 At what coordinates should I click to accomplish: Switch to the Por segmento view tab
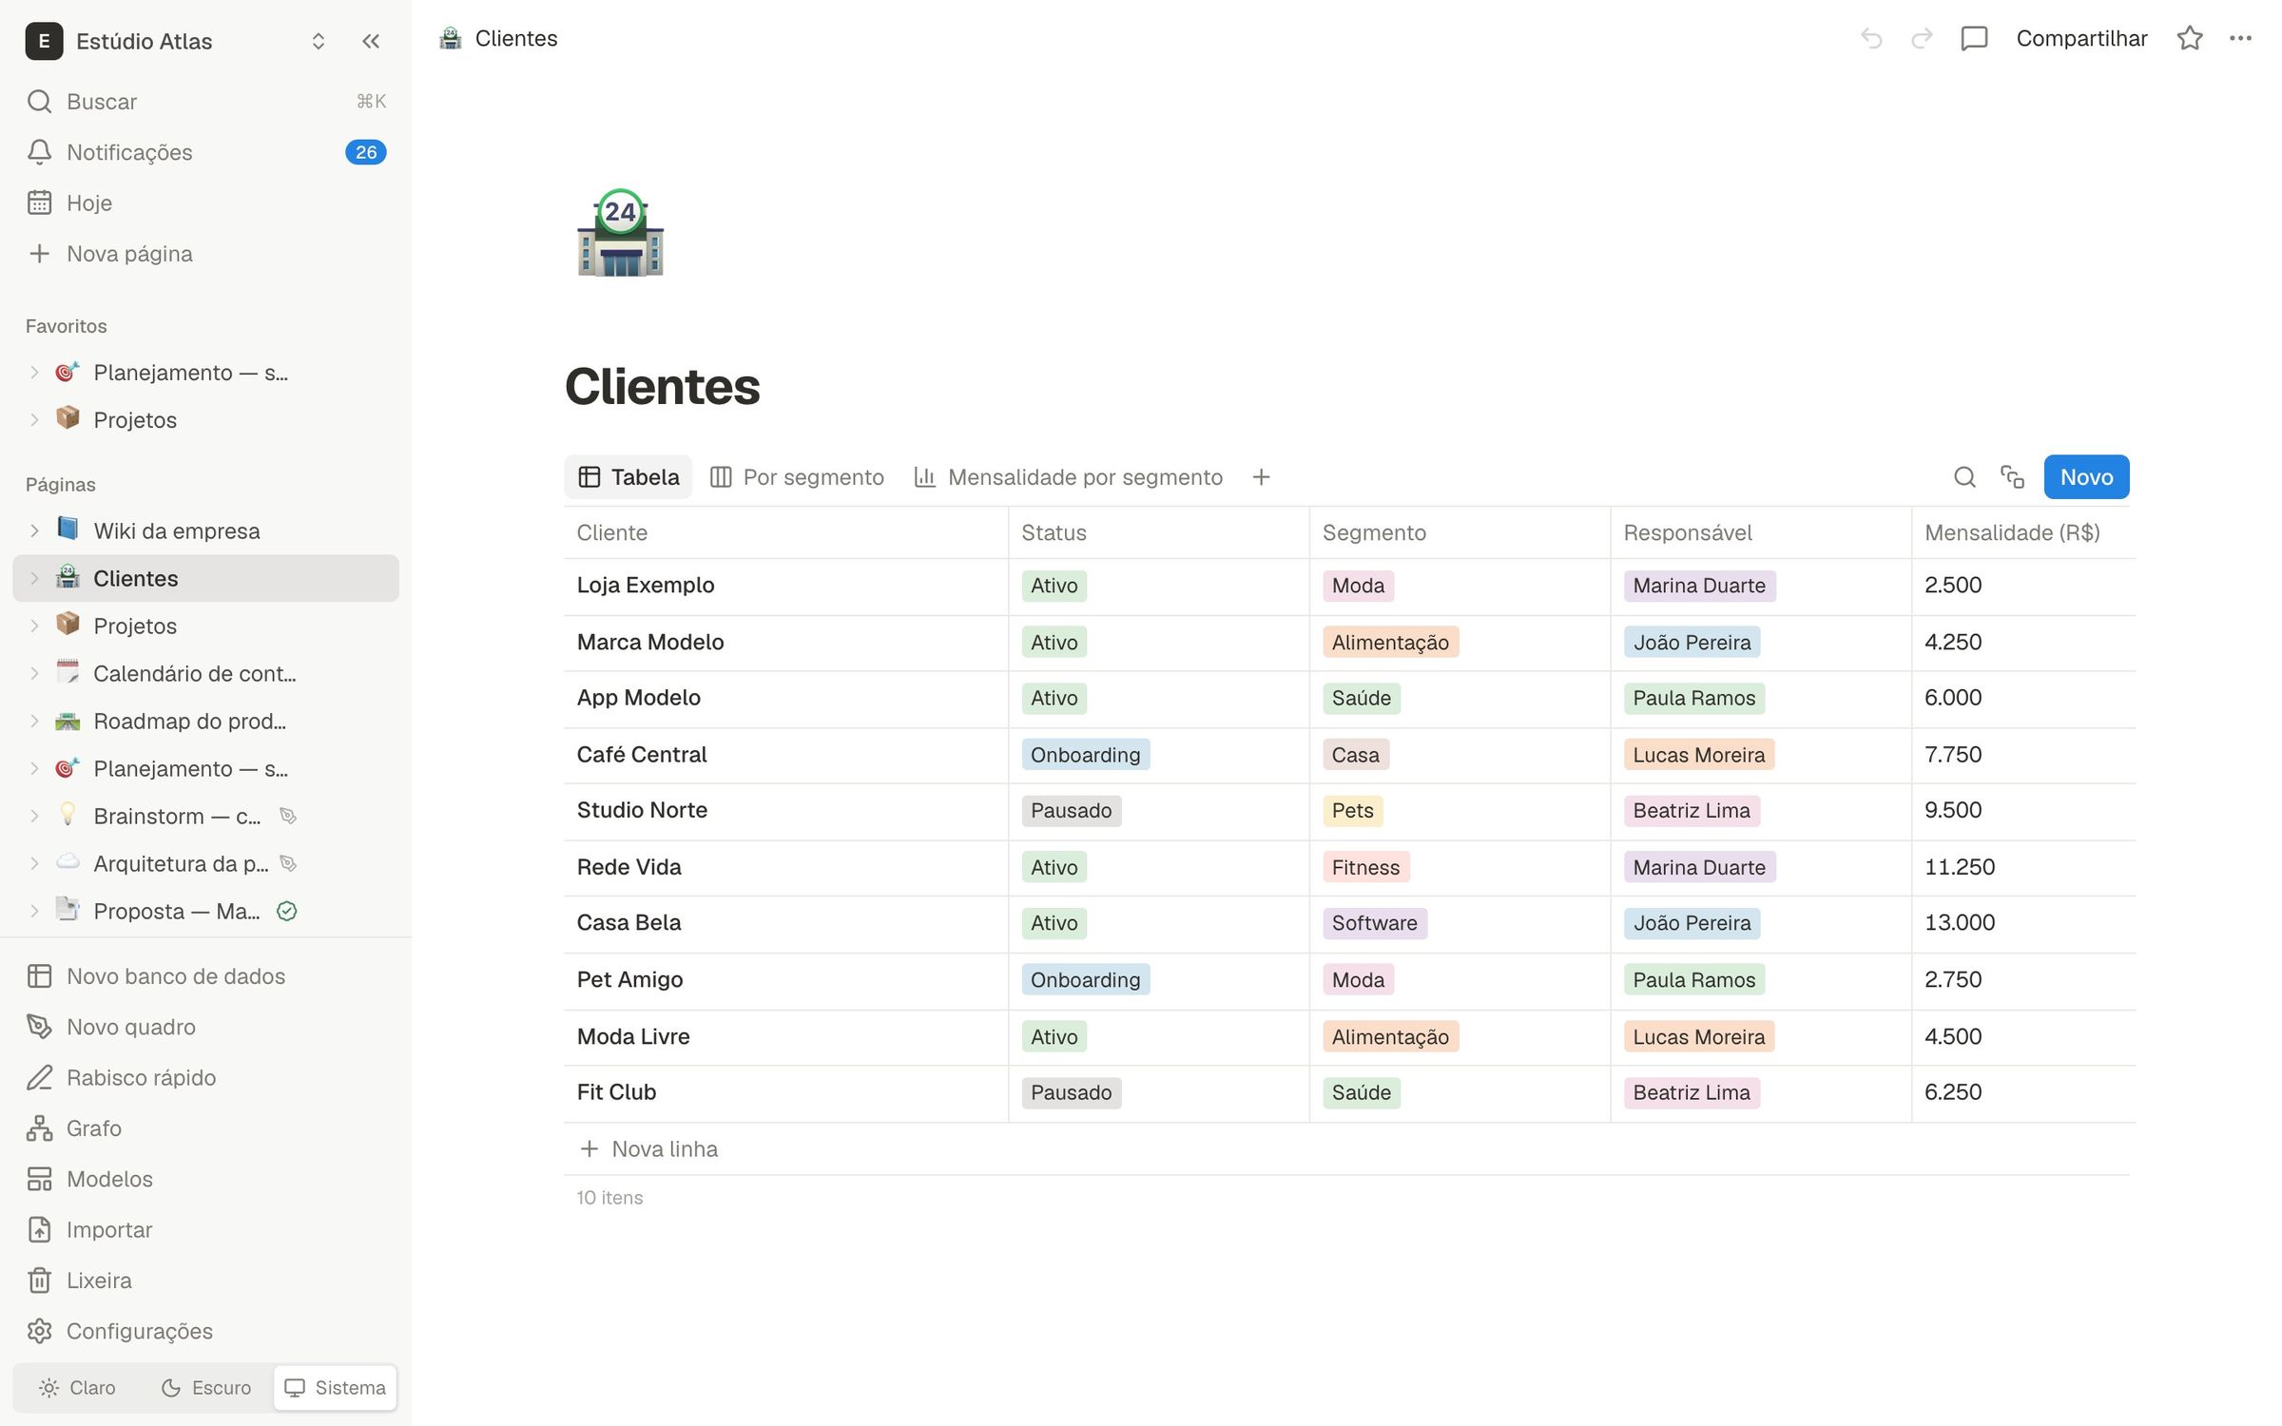(x=797, y=476)
